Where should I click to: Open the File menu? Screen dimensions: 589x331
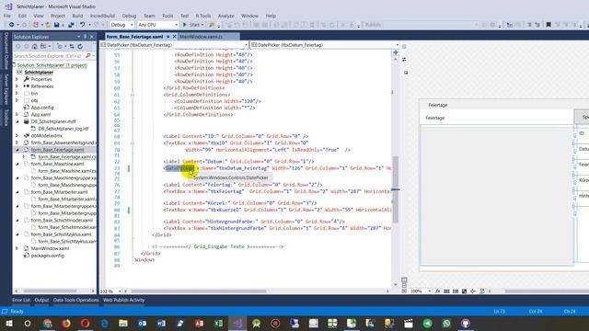[7, 16]
